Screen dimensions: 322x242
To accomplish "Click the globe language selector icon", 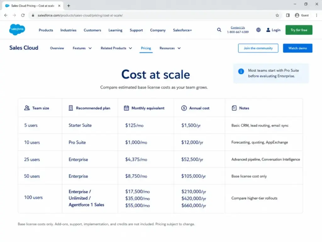I will tap(258, 30).
